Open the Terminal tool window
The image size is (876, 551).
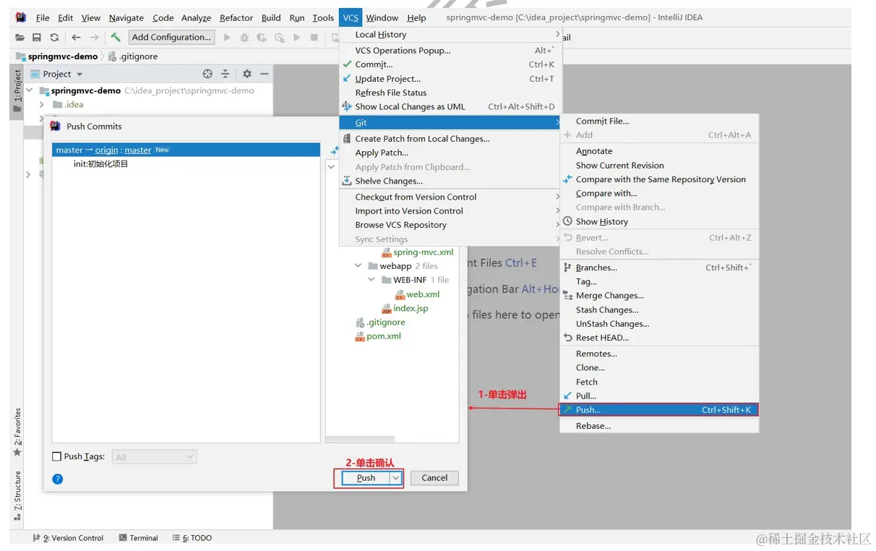(138, 538)
